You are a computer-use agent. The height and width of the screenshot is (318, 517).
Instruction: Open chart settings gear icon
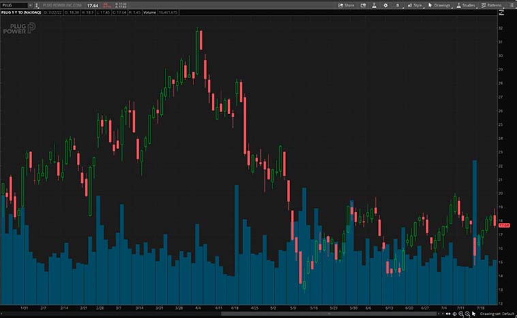[x=386, y=5]
